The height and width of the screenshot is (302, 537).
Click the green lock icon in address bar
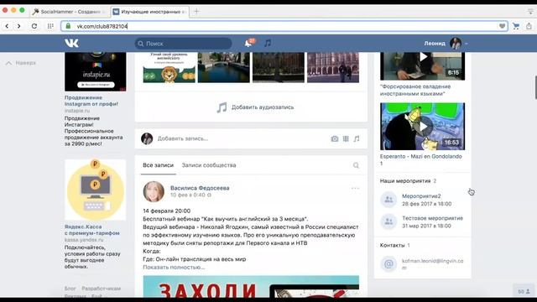tap(68, 26)
